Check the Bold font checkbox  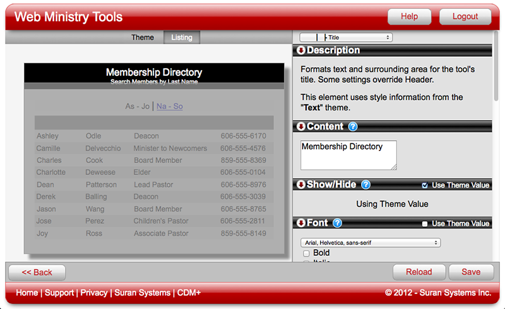click(x=306, y=253)
